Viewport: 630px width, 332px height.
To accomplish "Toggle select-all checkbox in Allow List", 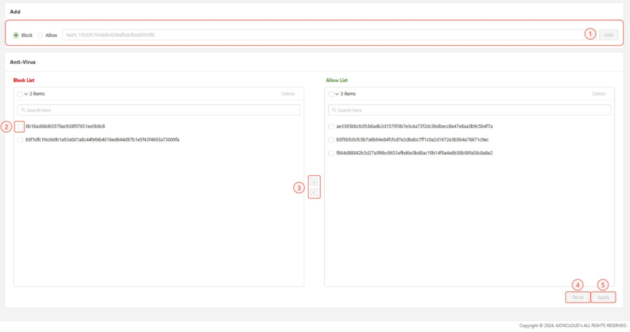I will click(x=331, y=94).
